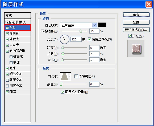Image resolution: width=154 pixels, height=126 pixels.
Task: Toggle 图层挖空投影 checkbox
Action: 63,92
